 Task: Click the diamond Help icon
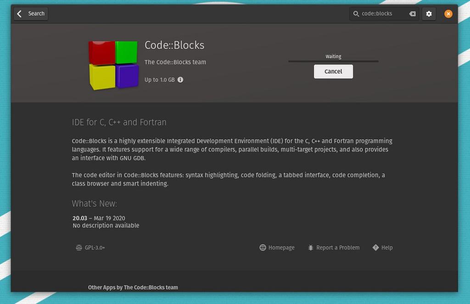coord(375,248)
